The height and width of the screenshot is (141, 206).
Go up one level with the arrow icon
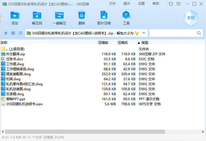pos(6,33)
